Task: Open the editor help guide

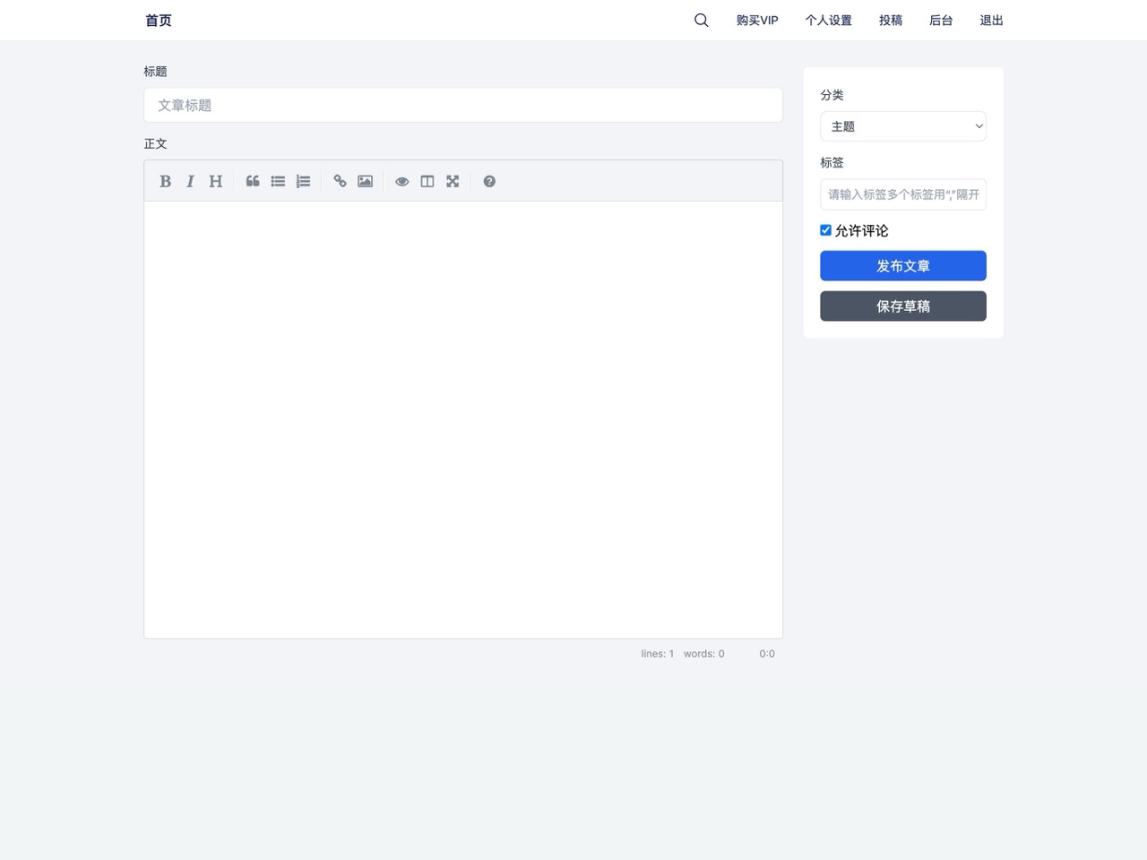Action: tap(489, 181)
